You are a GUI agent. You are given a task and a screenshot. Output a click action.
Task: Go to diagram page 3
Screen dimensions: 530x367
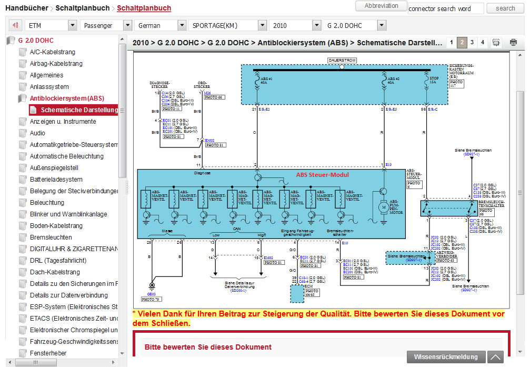point(472,43)
